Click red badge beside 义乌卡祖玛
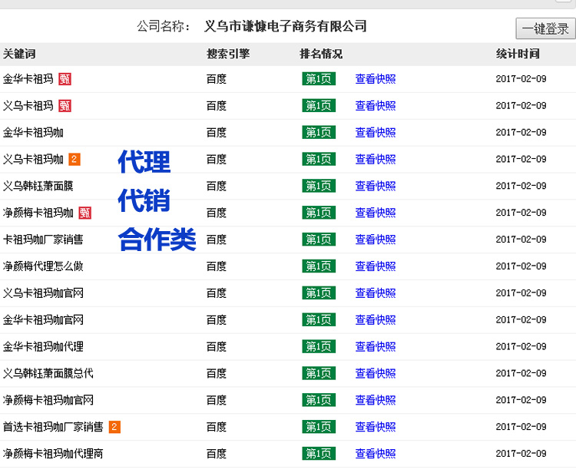The height and width of the screenshot is (476, 576). 65,106
